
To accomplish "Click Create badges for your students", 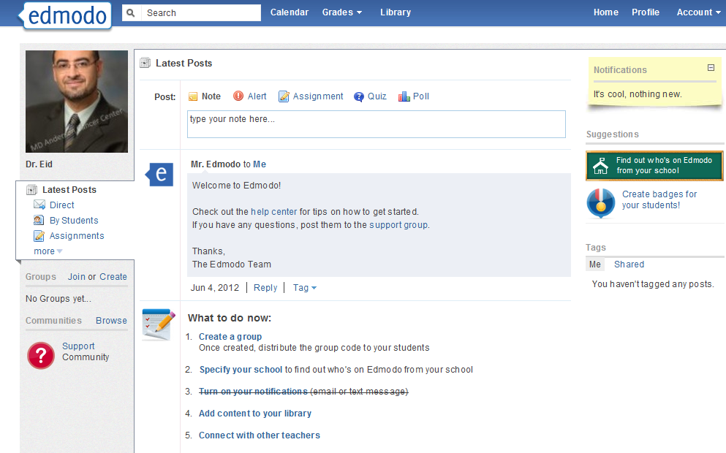I will point(659,199).
